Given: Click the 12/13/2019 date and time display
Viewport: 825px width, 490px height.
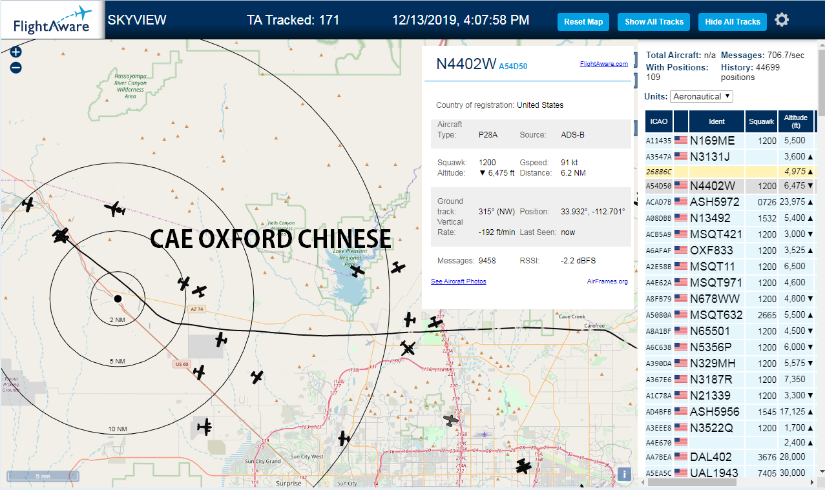Looking at the screenshot, I should pyautogui.click(x=461, y=20).
